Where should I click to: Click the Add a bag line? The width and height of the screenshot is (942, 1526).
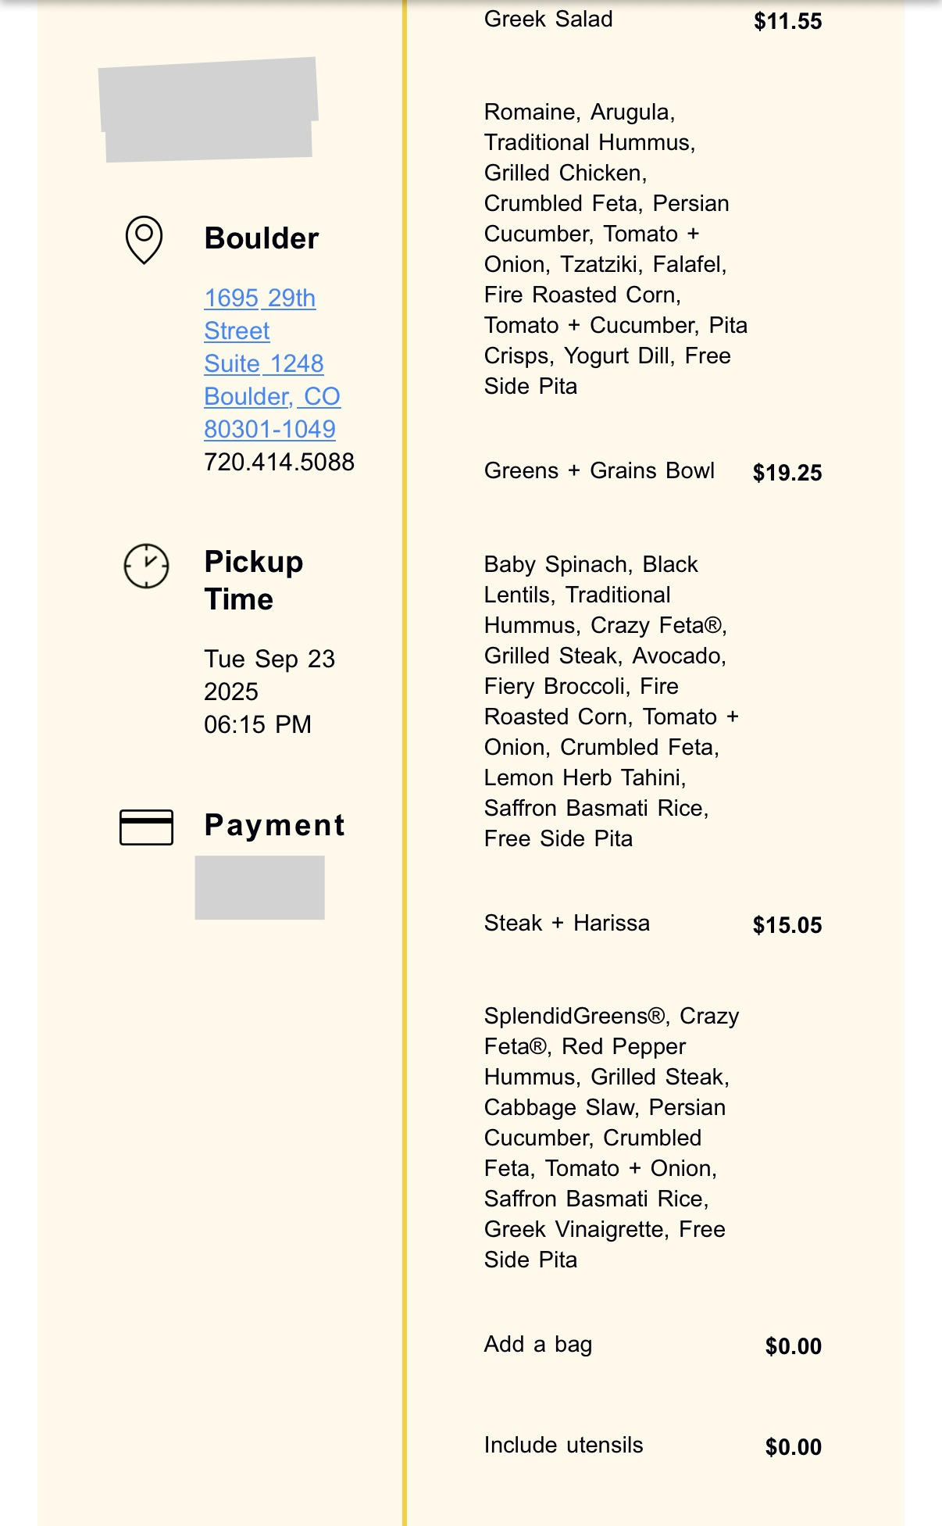click(x=537, y=1344)
